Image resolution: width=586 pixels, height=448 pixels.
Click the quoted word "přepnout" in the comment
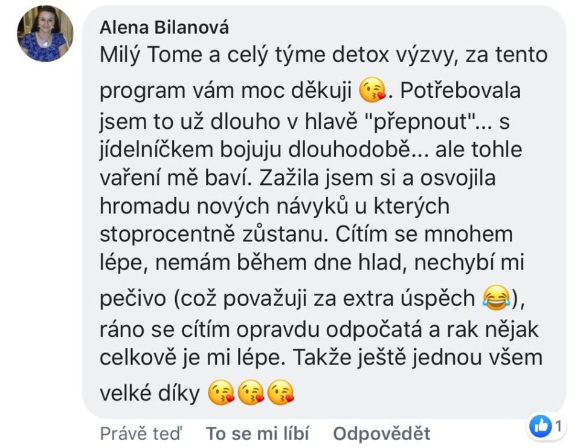pyautogui.click(x=421, y=122)
